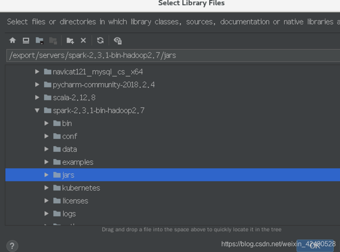Click the Desktop directory icon
Image resolution: width=340 pixels, height=252 pixels.
click(x=26, y=40)
